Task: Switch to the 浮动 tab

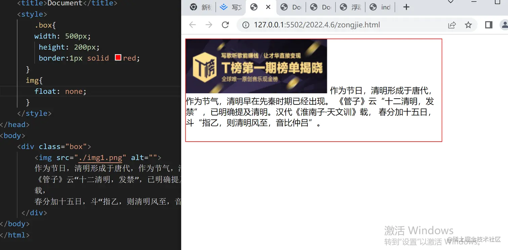Action: (x=350, y=7)
